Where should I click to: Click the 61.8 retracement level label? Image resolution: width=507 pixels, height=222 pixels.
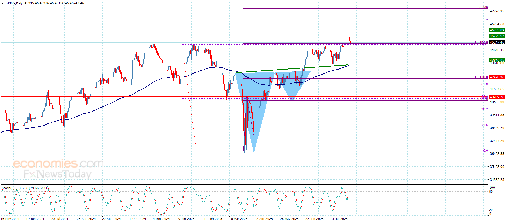click(485, 84)
